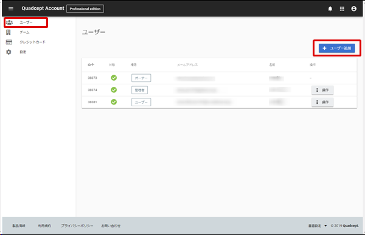Click the users group icon in sidebar
Screen dimensions: 365x235
(x=9, y=22)
